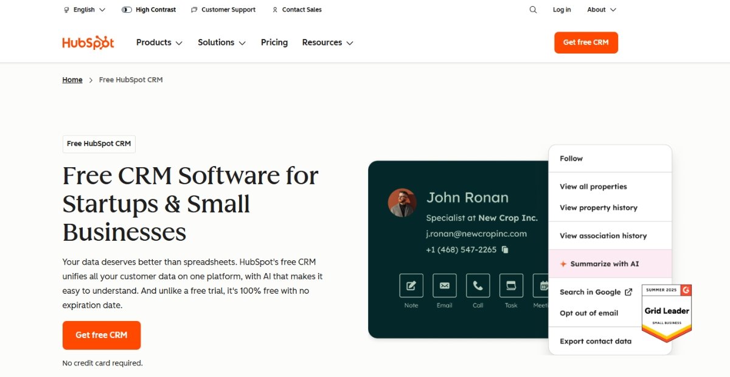
Task: Click the John Ronan name heading
Action: pyautogui.click(x=467, y=198)
